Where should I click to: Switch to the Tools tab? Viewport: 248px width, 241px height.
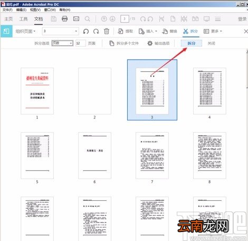click(23, 19)
